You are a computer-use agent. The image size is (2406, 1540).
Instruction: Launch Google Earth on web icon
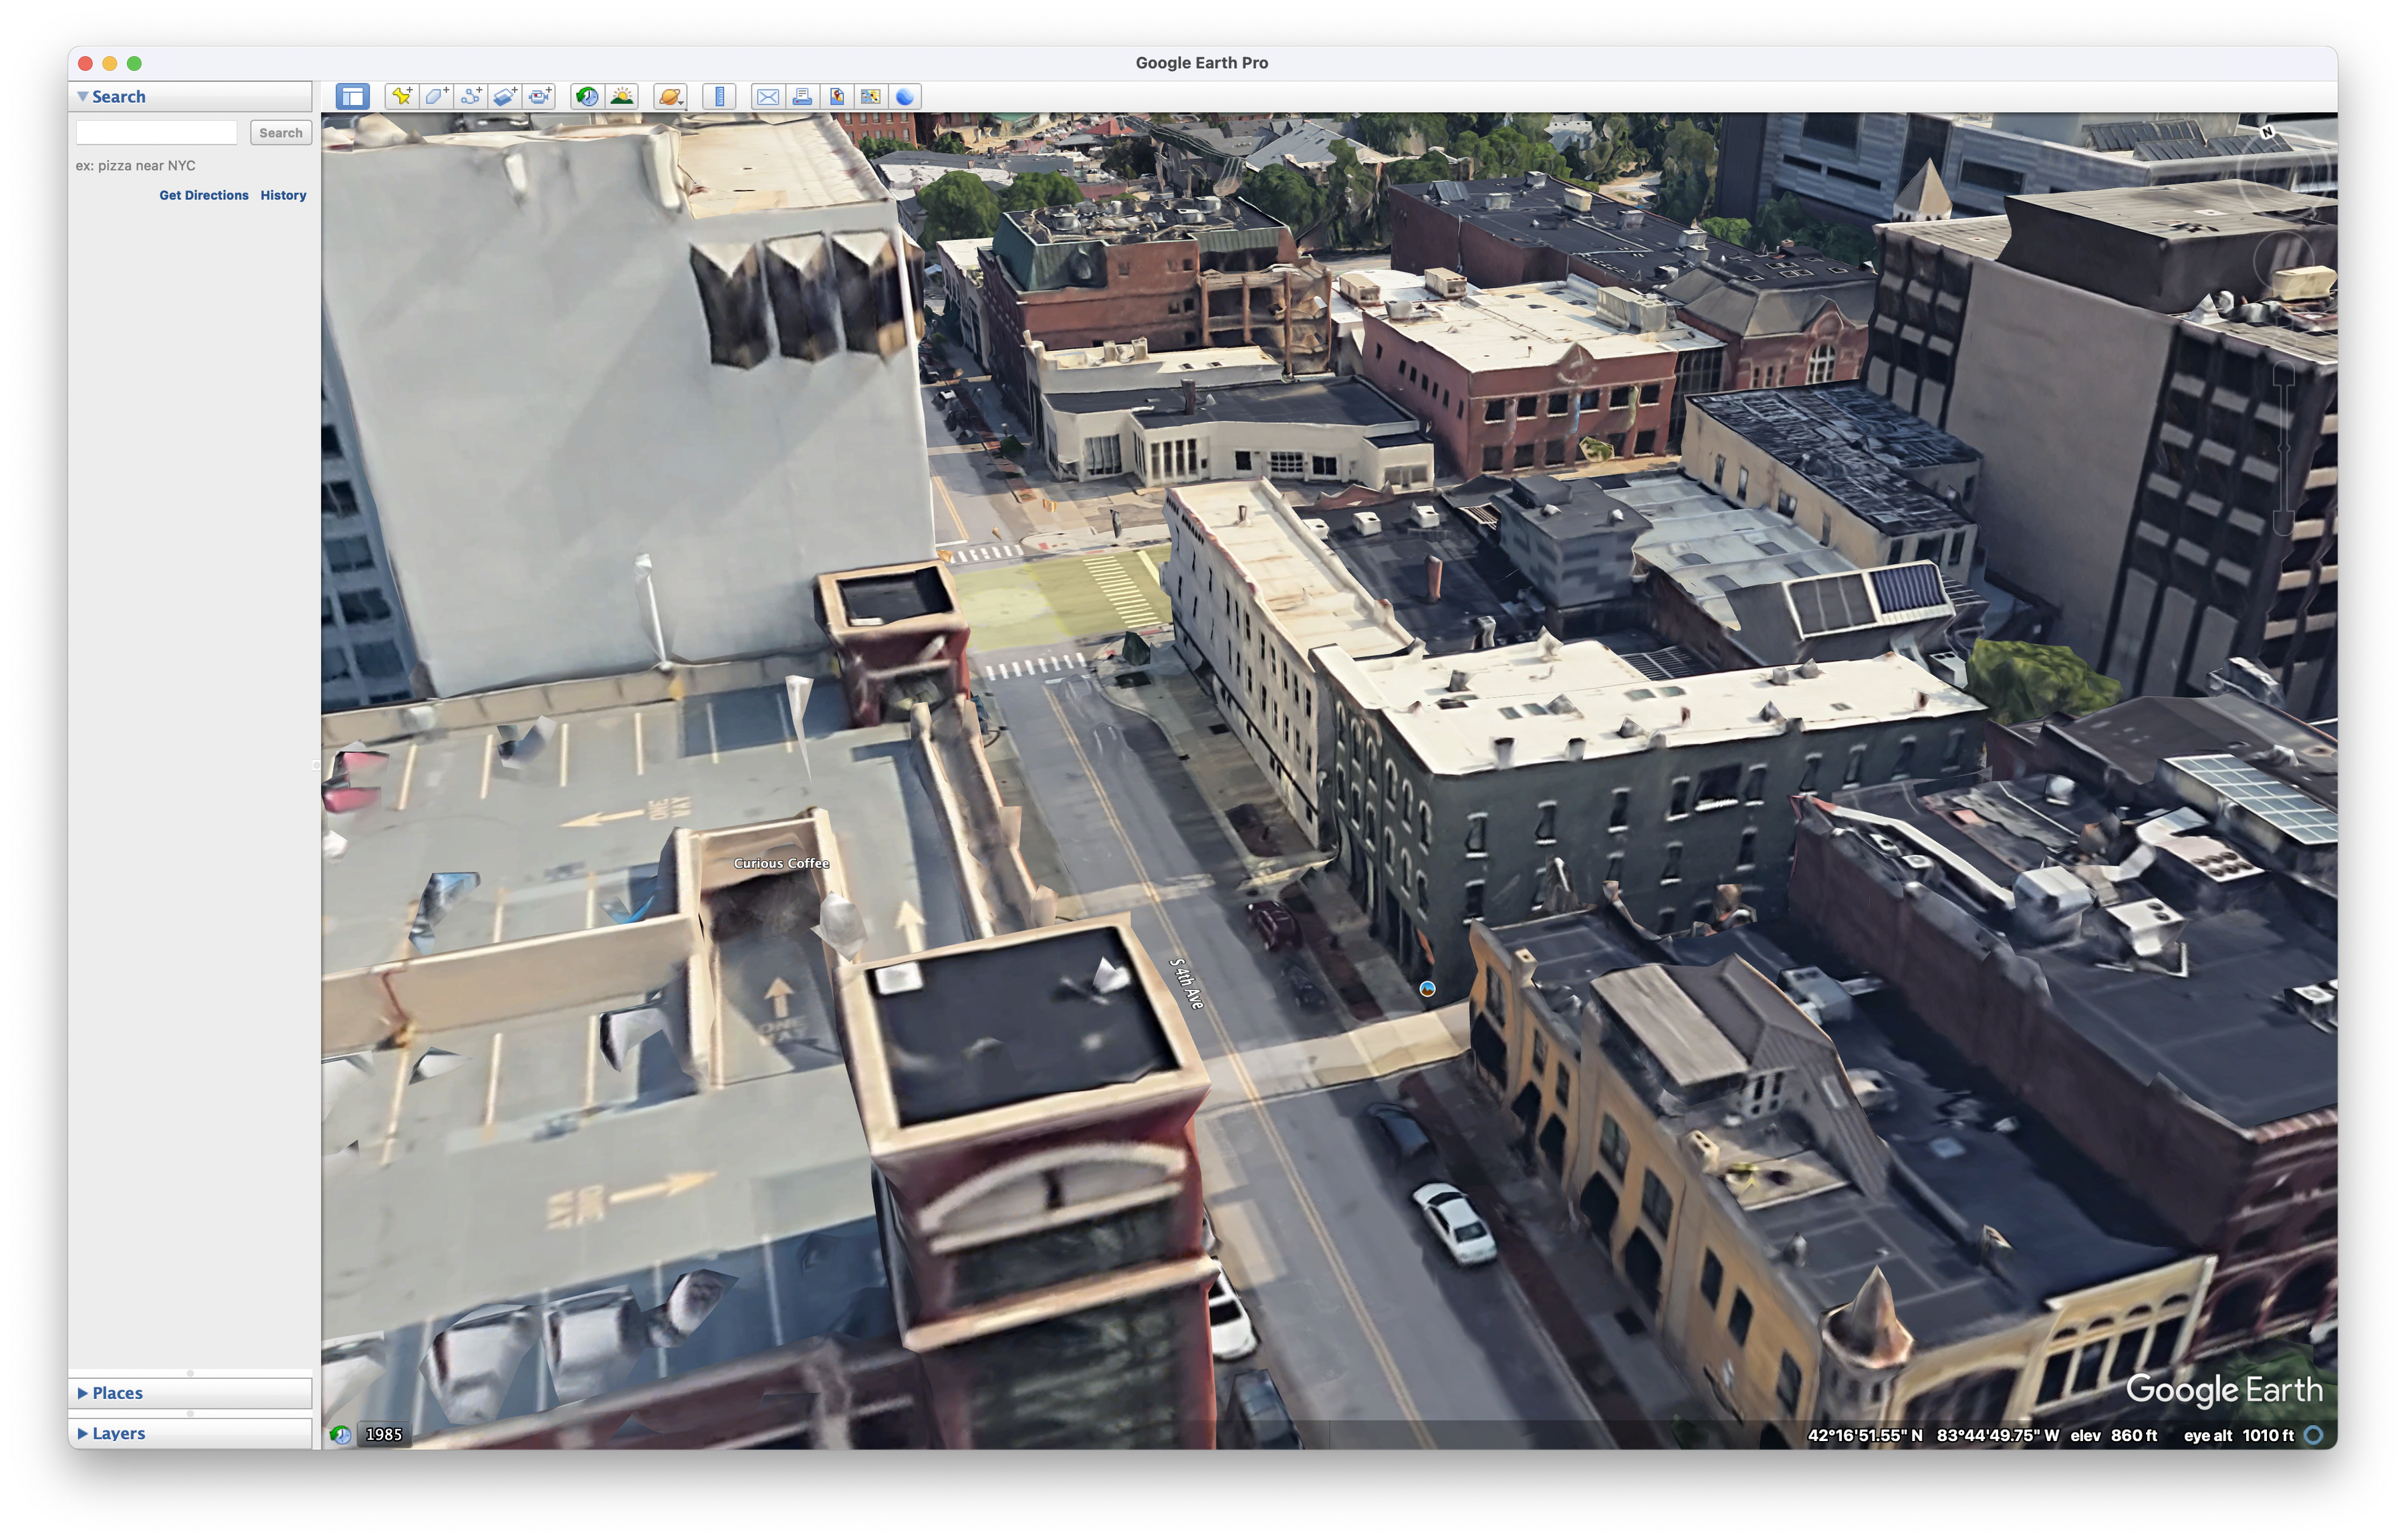point(905,97)
